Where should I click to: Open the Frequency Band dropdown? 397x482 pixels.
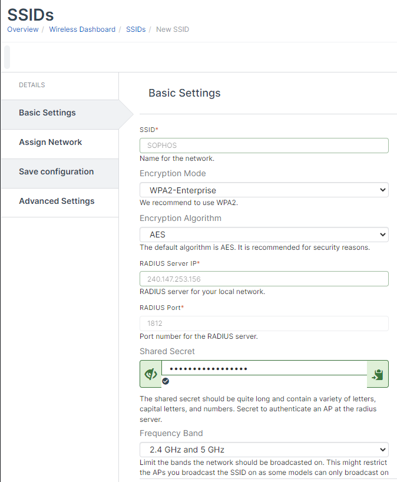pos(264,449)
